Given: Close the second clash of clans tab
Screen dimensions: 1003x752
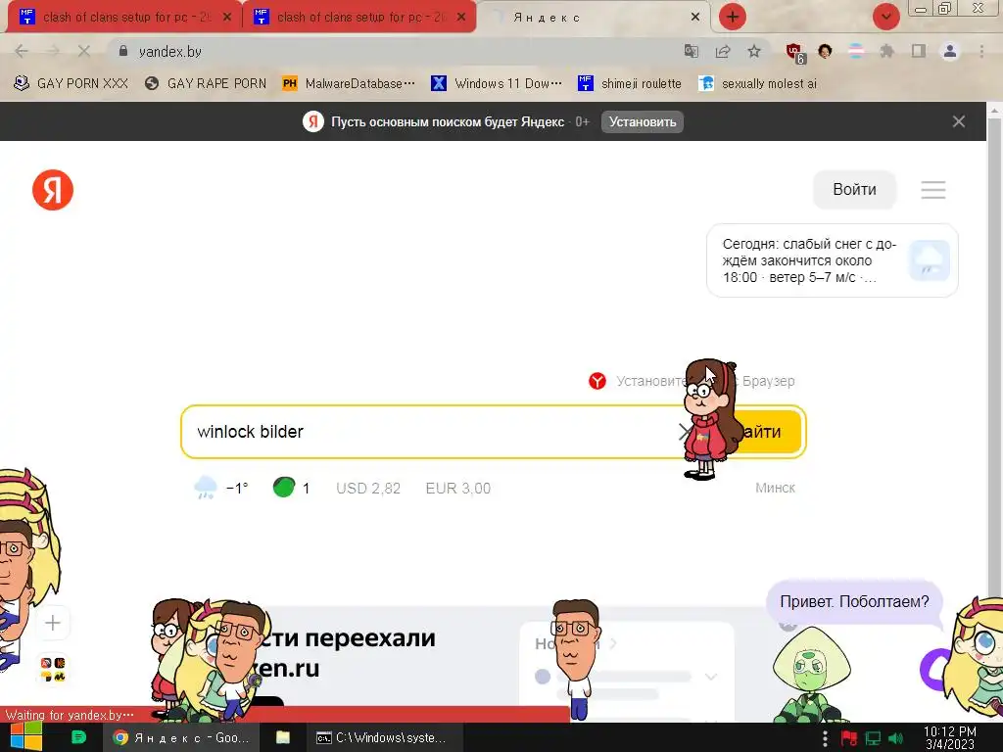Looking at the screenshot, I should coord(461,18).
